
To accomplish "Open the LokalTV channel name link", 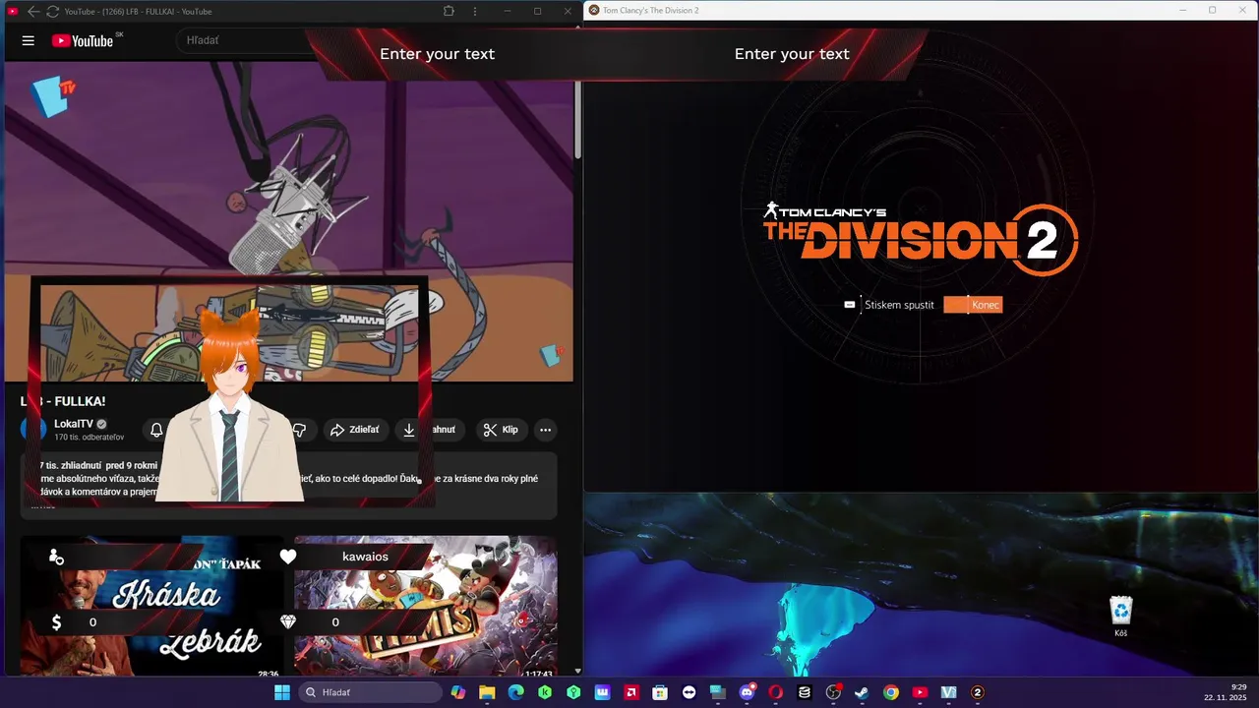I will pos(74,424).
